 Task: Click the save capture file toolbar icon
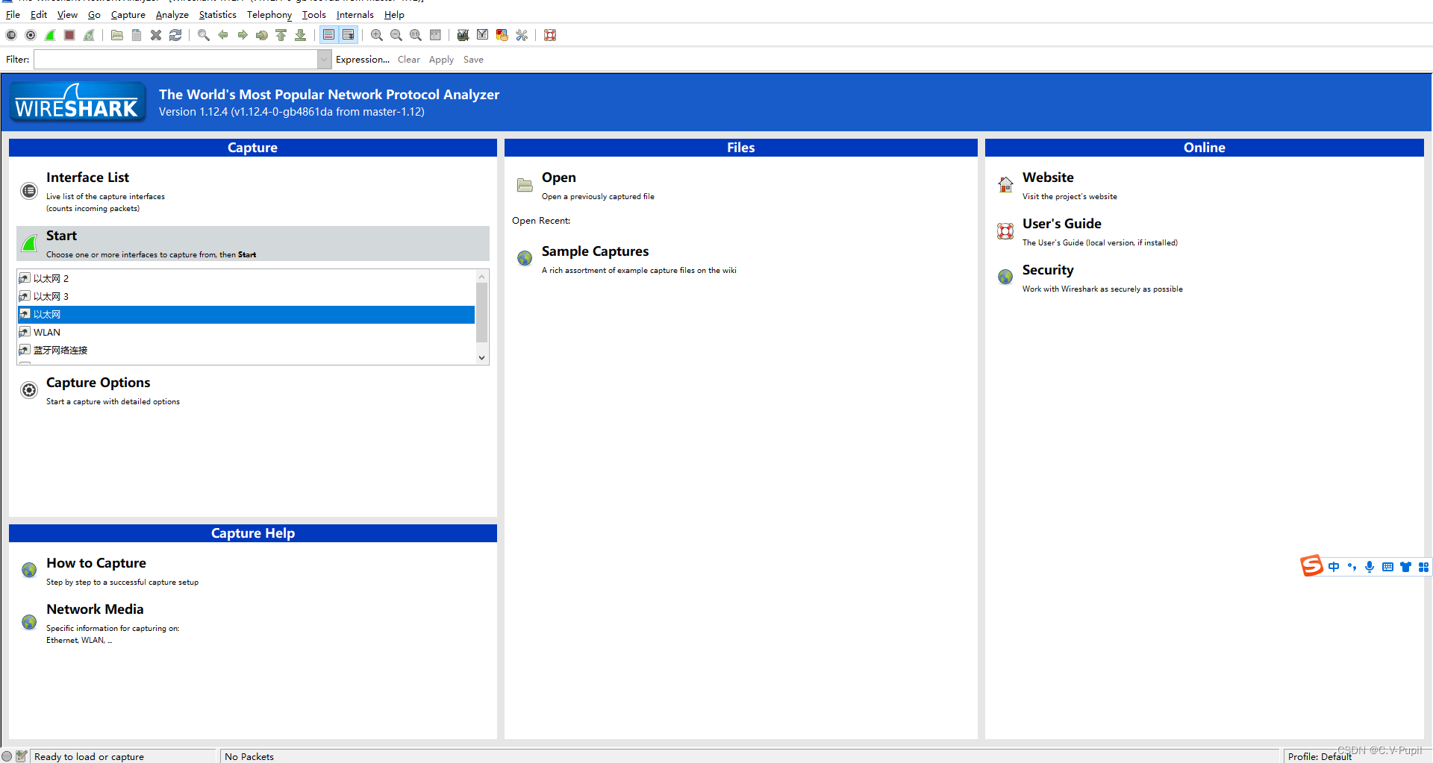click(137, 35)
